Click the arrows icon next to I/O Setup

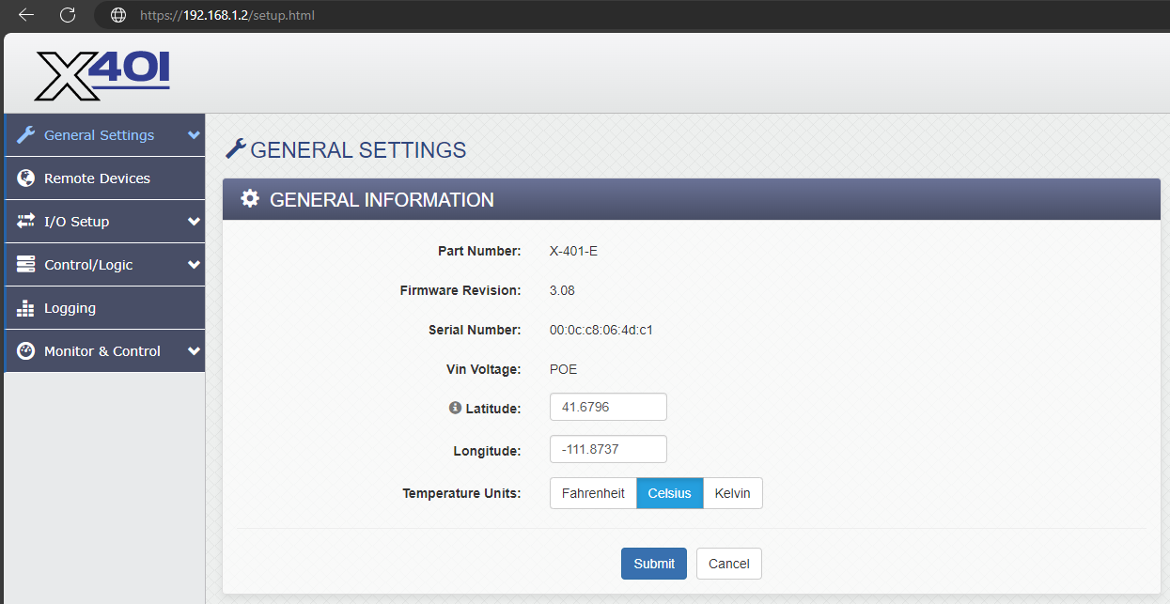pos(25,221)
